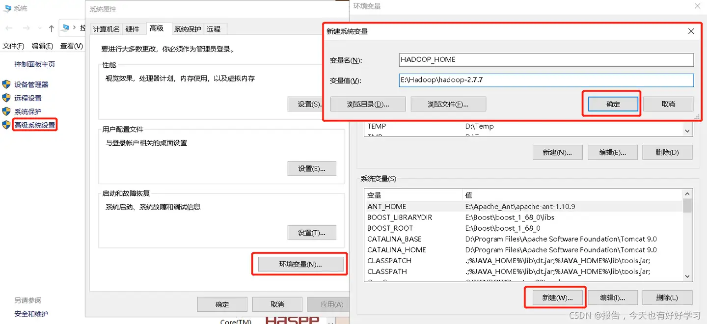Viewport: 707px width, 324px height.
Task: Open startup recovery 设置(T) button
Action: pyautogui.click(x=312, y=233)
